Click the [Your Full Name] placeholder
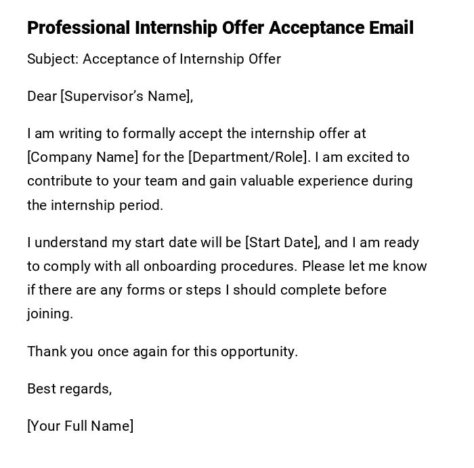Image resolution: width=474 pixels, height=468 pixels. tap(81, 426)
